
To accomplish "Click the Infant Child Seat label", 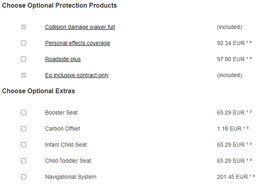I will click(x=66, y=145).
